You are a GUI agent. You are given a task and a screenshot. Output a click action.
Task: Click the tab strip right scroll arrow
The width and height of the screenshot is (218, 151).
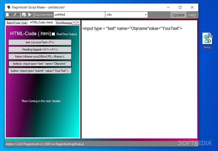(78, 22)
